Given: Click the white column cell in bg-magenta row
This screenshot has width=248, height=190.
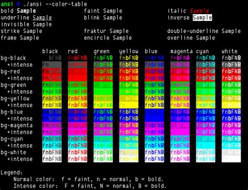Looking at the screenshot, I should point(231,125).
